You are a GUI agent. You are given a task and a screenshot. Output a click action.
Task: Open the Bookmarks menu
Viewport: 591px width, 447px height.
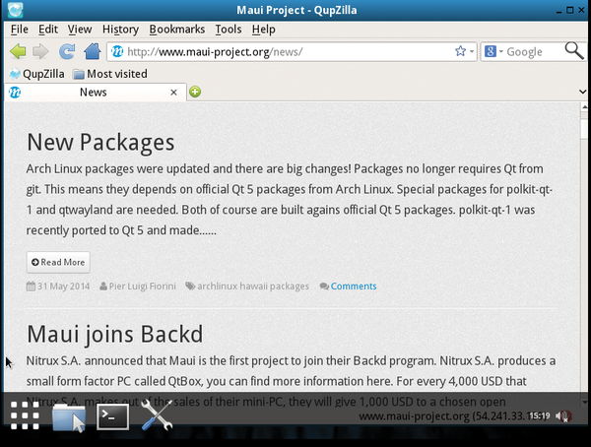coord(176,30)
